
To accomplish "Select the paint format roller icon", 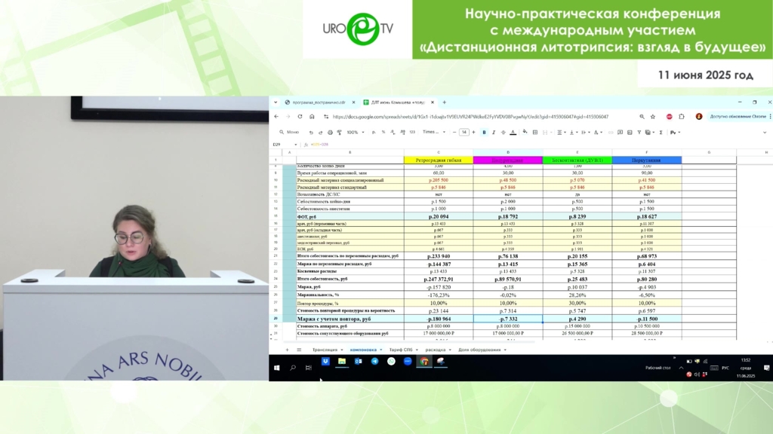I will click(x=339, y=133).
